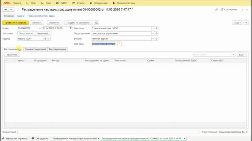This screenshot has height=141, width=252.
Task: Open the Главное menu section
Action: pos(17,3)
